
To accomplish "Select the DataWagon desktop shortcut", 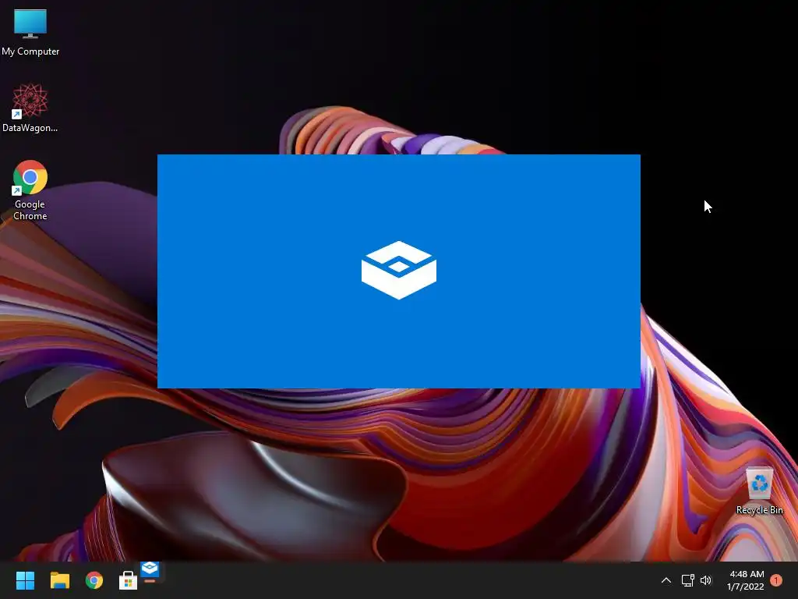I will 30,108.
